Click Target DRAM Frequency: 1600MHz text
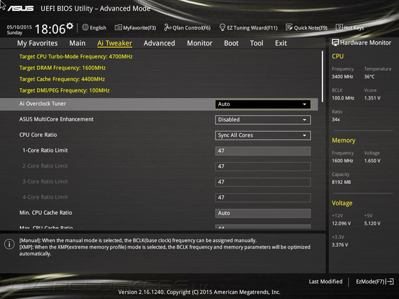 (x=62, y=68)
